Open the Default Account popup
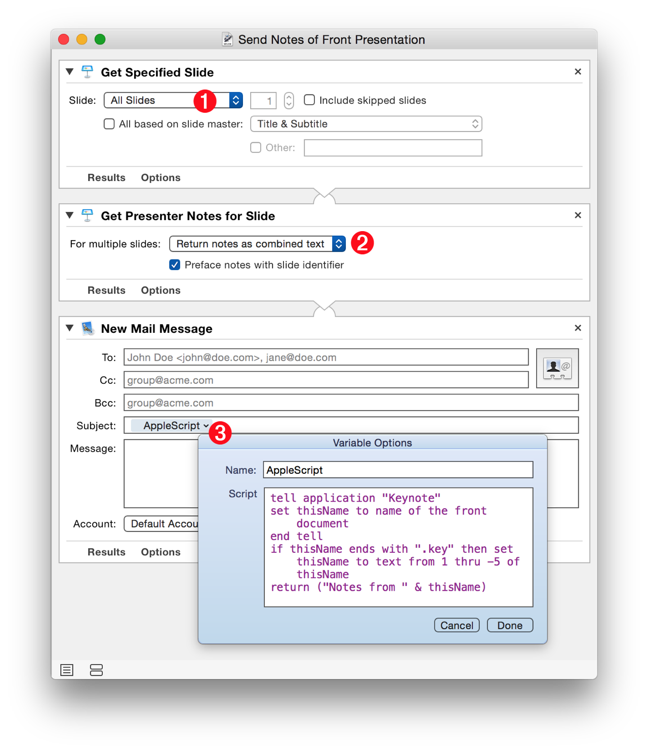648x752 pixels. (x=161, y=524)
